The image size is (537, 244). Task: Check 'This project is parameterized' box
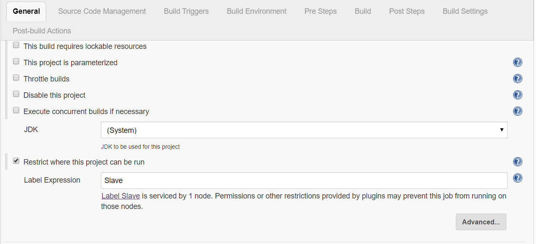pyautogui.click(x=16, y=61)
